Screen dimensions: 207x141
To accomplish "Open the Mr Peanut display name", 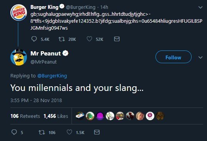I will [x=46, y=54].
